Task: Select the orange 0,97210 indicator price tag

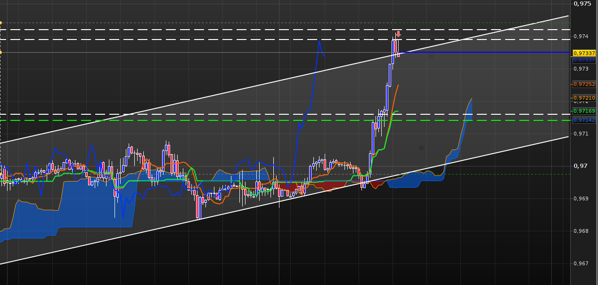Action: click(584, 98)
